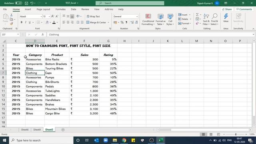
Task: Click the Share button
Action: 227,9
